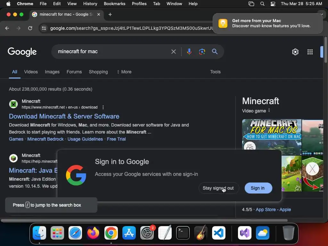The width and height of the screenshot is (328, 246).
Task: Open Download Minecraft & Server Software link
Action: [64, 116]
